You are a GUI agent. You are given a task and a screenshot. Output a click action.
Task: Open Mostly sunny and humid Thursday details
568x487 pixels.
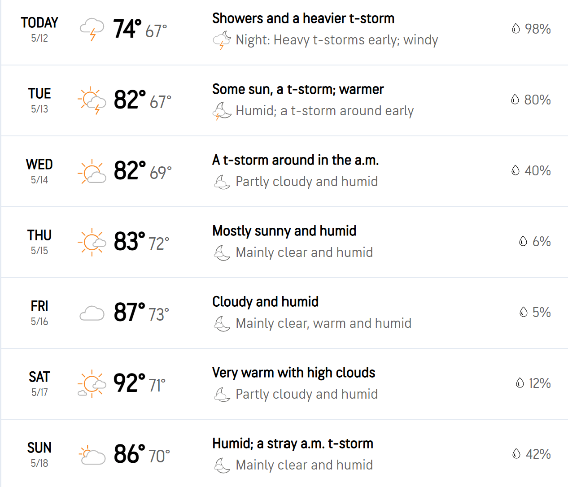pos(284,231)
